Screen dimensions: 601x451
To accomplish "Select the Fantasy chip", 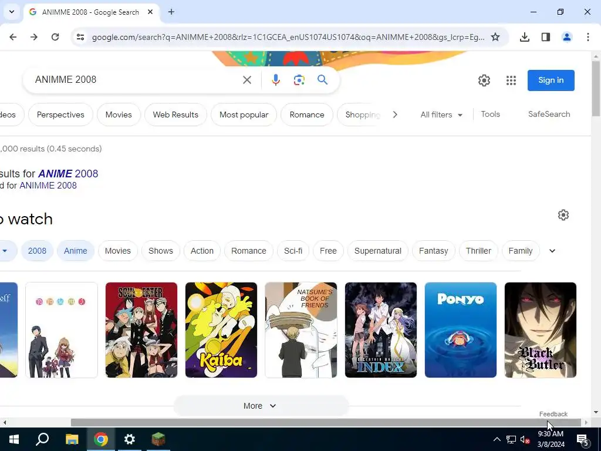I will coord(434,251).
